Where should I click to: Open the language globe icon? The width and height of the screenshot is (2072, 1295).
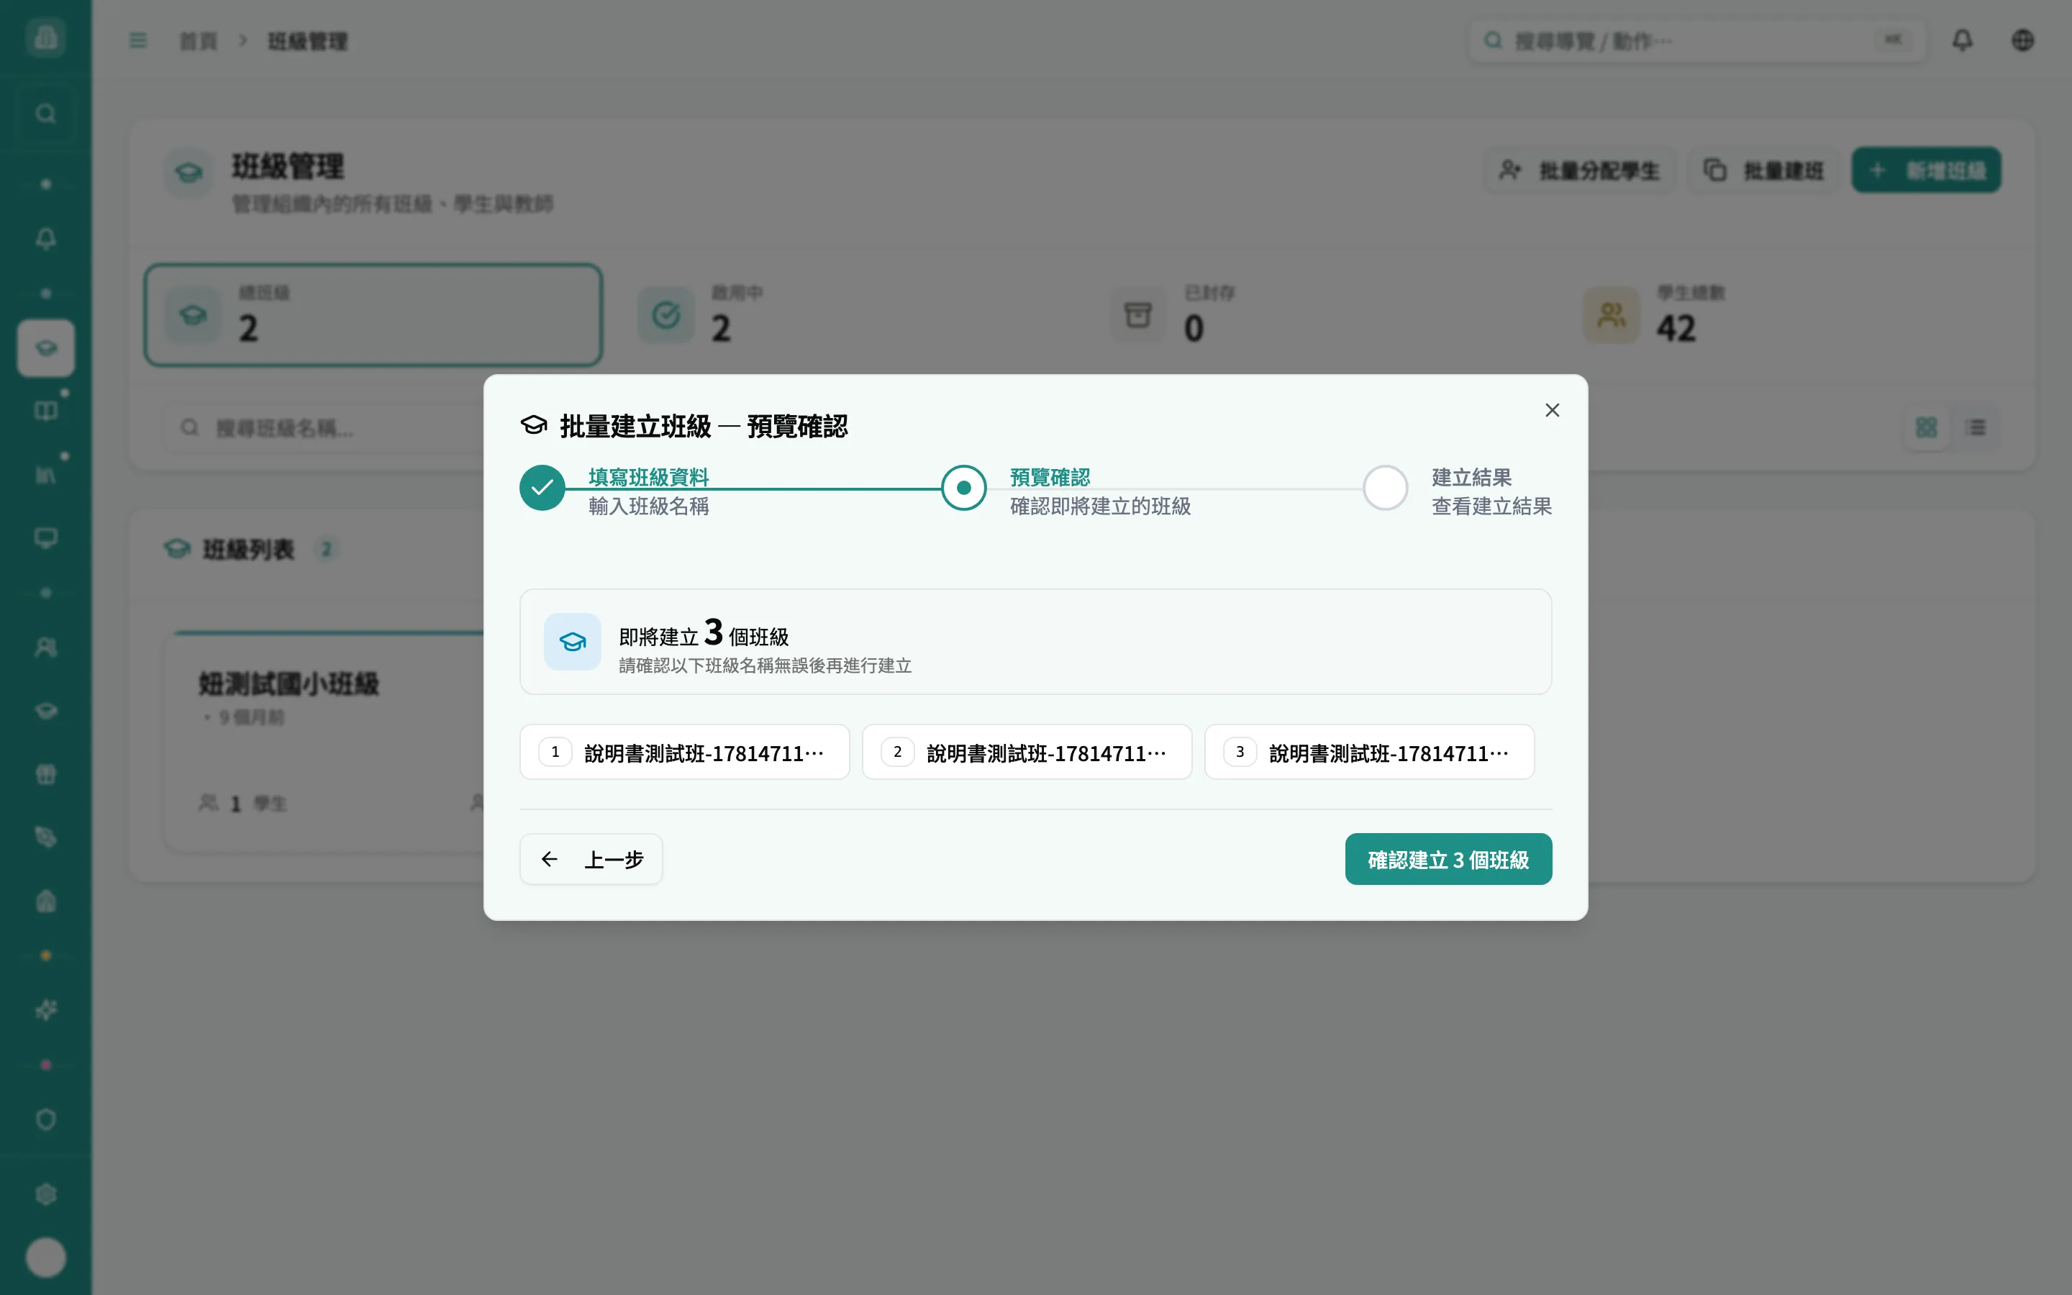coord(2022,40)
